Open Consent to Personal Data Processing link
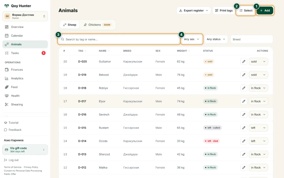The width and height of the screenshot is (284, 178). [23, 171]
